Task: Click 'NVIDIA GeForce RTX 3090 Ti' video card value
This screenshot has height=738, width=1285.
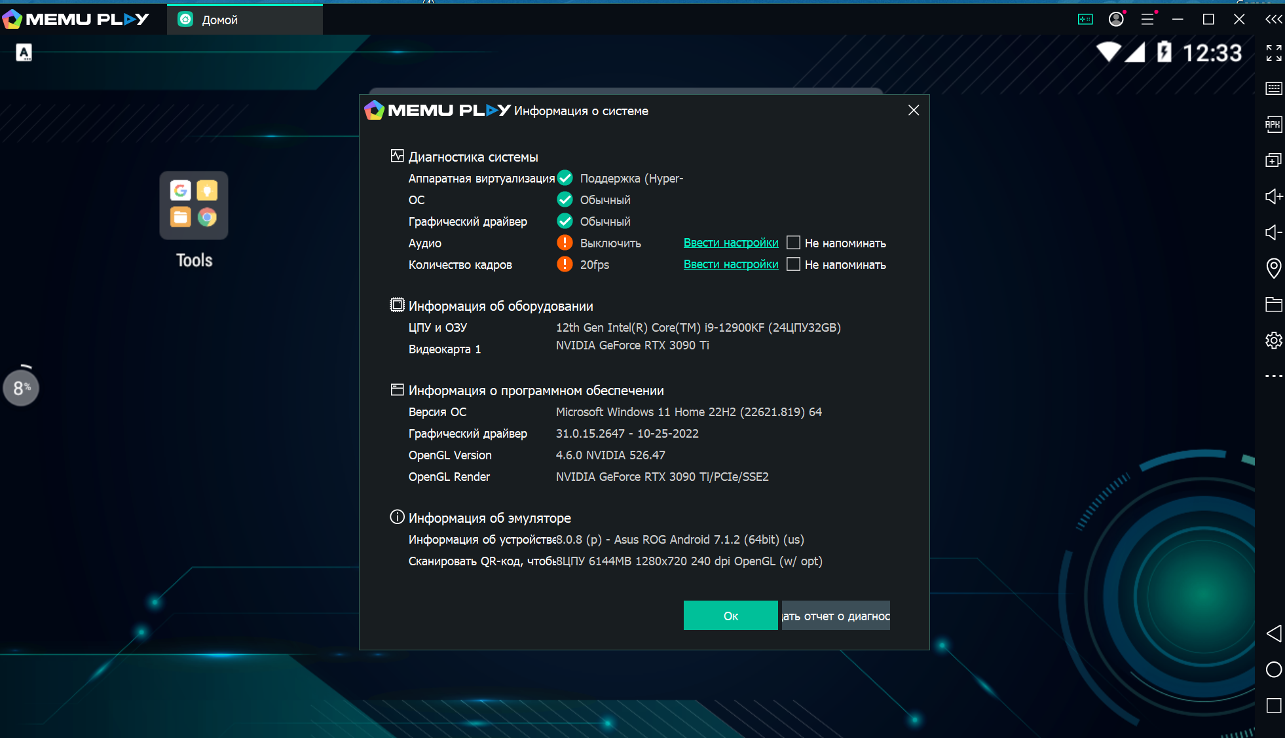Action: pyautogui.click(x=633, y=345)
